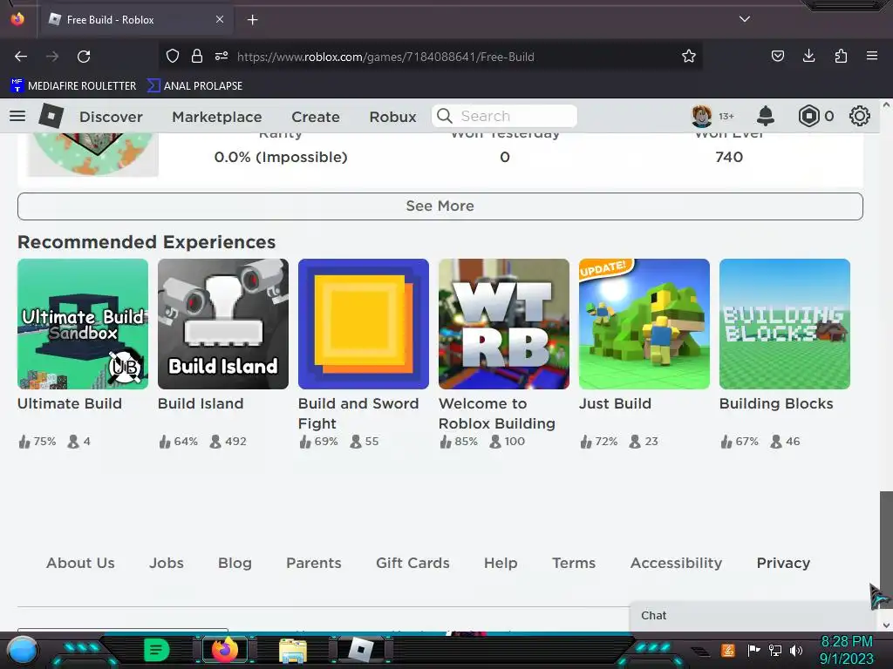Switch to Firefox in the taskbar
The height and width of the screenshot is (669, 893).
click(224, 650)
